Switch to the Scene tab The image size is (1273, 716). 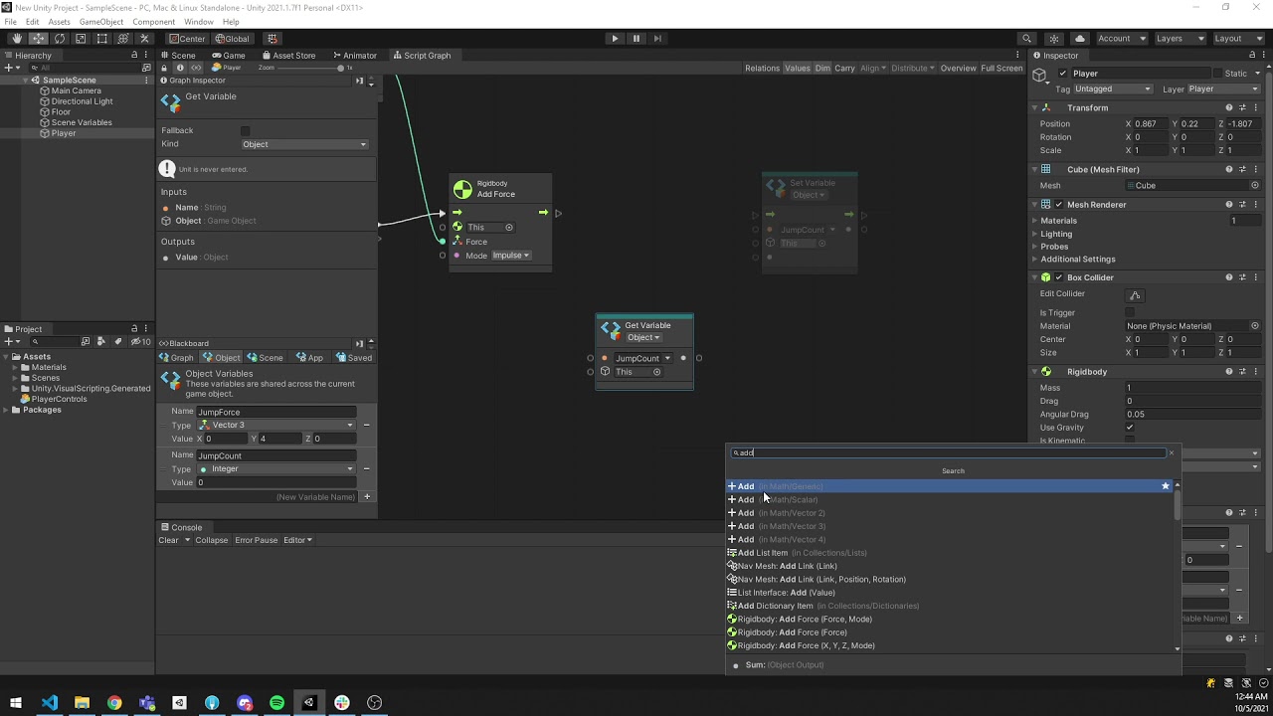tap(178, 56)
